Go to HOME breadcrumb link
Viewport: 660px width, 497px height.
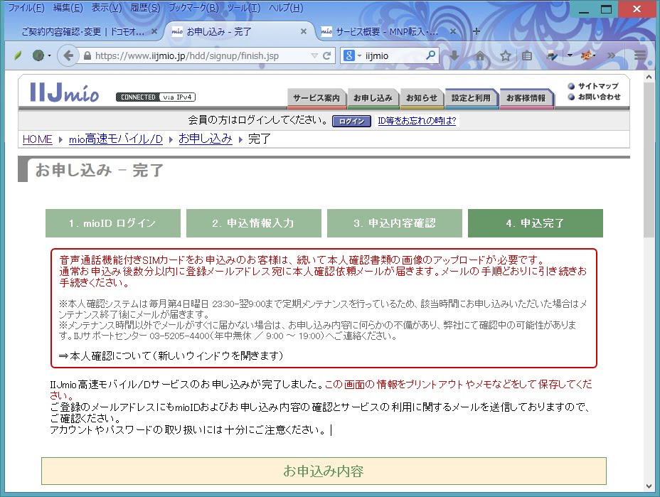pos(38,139)
